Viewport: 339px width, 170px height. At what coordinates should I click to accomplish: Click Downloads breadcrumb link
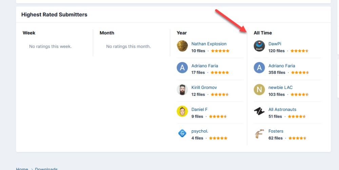tap(46, 169)
